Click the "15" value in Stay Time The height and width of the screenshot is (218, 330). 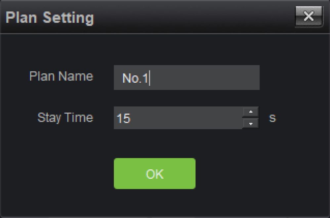tap(123, 118)
